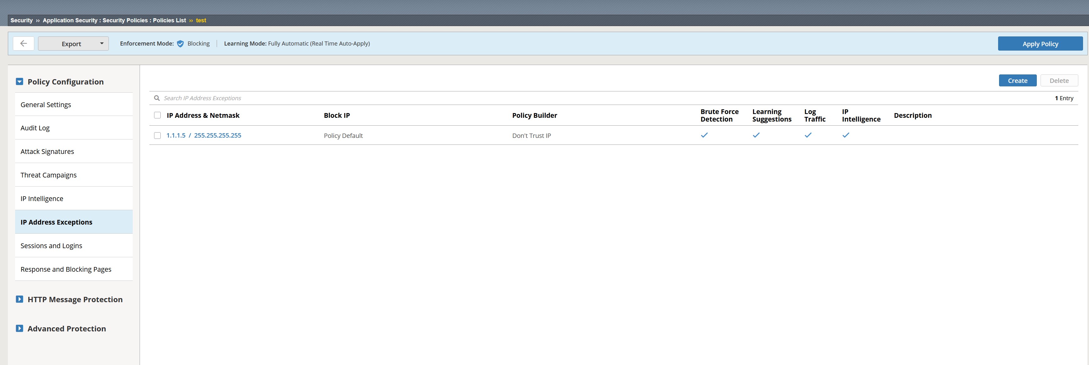Open IP Intelligence sidebar item
The width and height of the screenshot is (1089, 365).
click(x=74, y=199)
